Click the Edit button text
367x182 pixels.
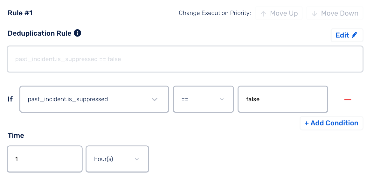342,35
